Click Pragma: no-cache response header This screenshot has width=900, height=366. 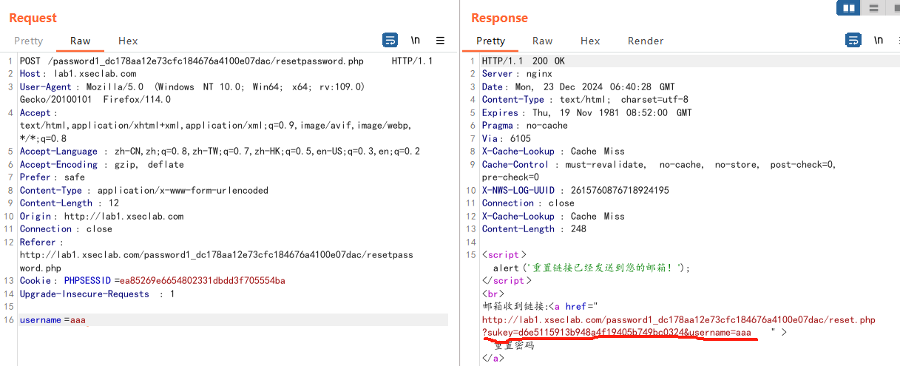coord(524,126)
